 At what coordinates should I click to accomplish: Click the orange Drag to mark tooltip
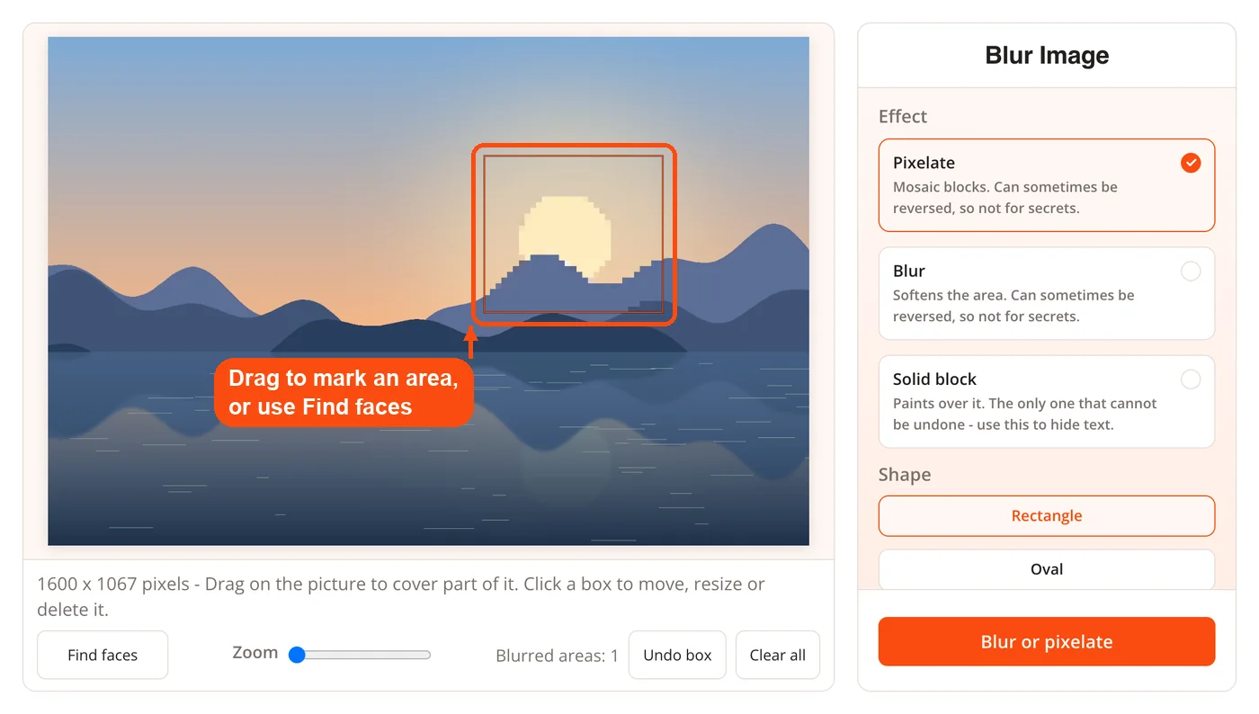pos(344,392)
